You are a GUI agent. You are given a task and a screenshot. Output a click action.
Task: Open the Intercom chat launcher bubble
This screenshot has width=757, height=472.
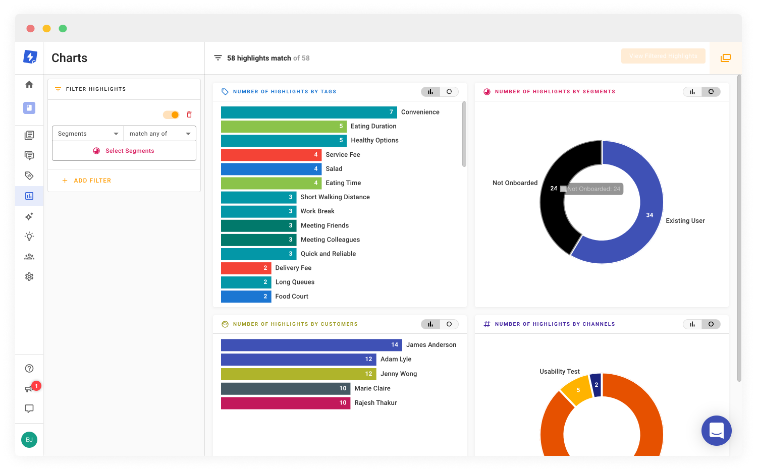[x=717, y=431]
